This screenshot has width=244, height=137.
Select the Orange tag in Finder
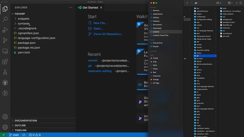point(156,80)
